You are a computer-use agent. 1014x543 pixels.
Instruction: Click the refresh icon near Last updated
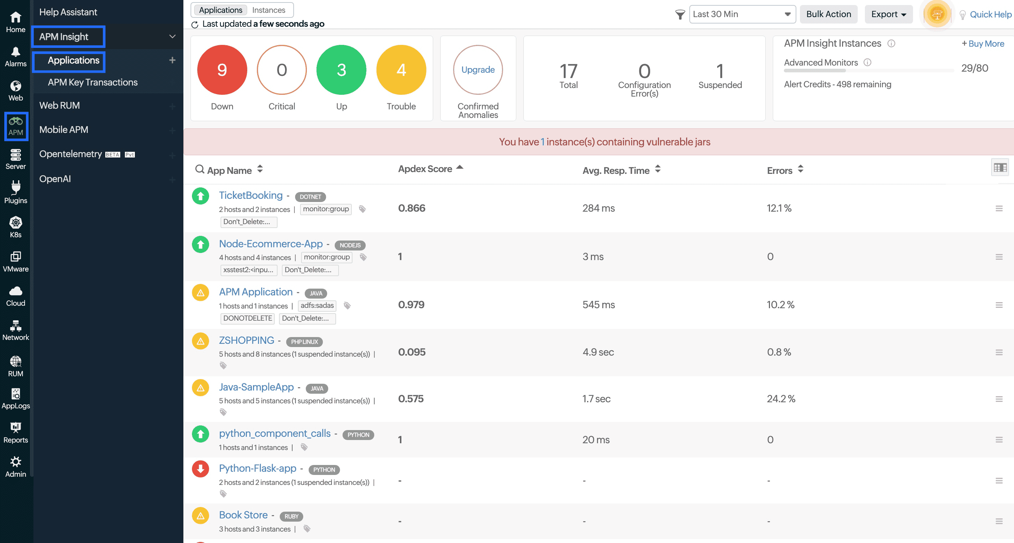click(195, 24)
